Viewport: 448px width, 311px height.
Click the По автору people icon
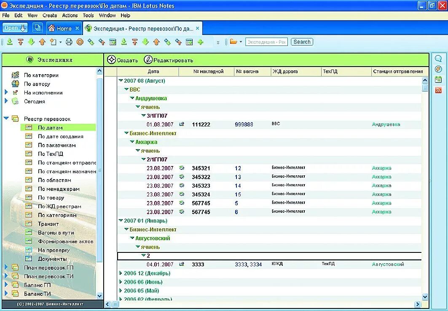(x=16, y=84)
